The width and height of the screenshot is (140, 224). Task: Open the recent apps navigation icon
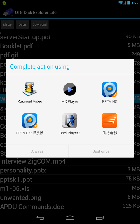tap(100, 218)
